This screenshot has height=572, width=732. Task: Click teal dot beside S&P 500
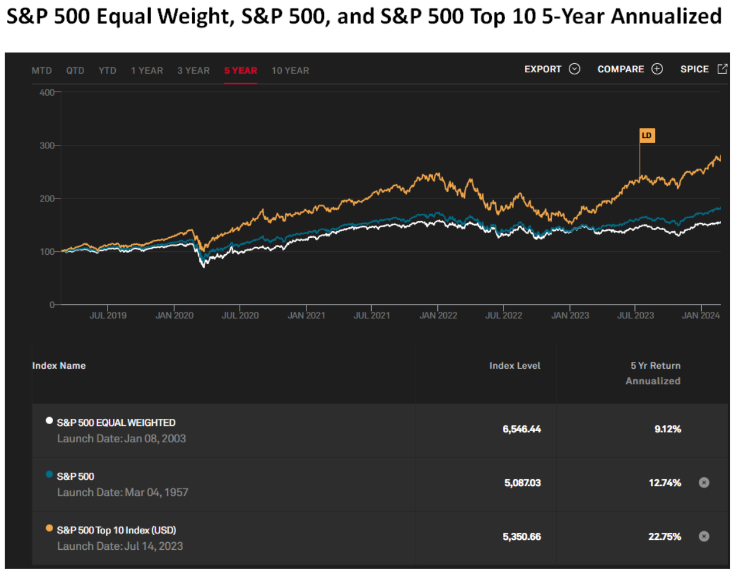click(49, 474)
